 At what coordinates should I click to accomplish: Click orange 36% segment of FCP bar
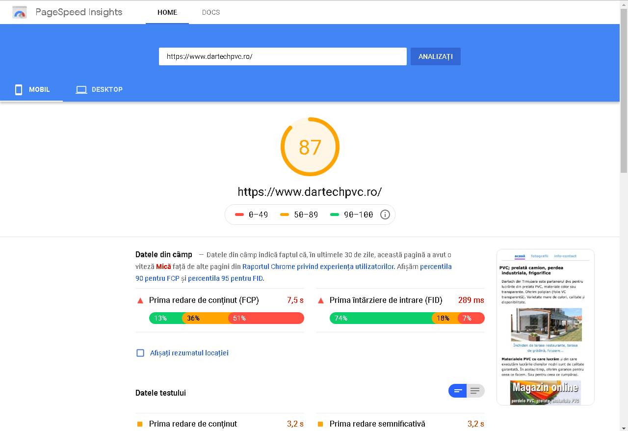point(206,318)
